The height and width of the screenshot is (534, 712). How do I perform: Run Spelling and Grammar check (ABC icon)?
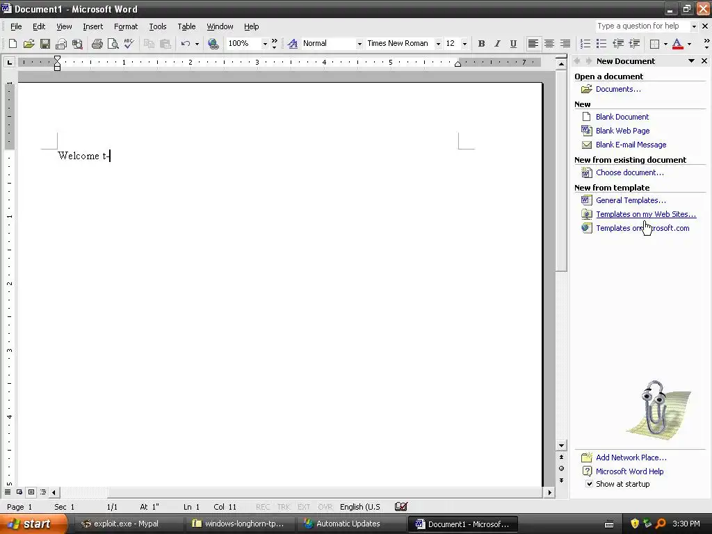point(129,44)
